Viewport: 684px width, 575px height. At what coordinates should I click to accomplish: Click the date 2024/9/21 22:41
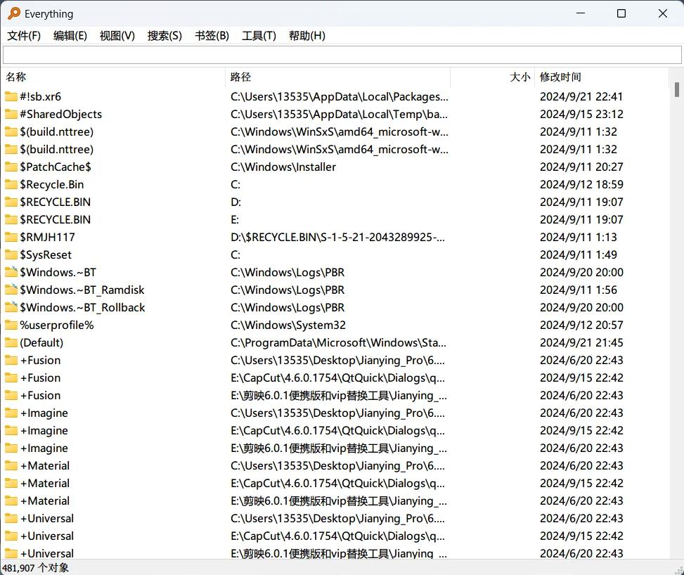tap(581, 96)
